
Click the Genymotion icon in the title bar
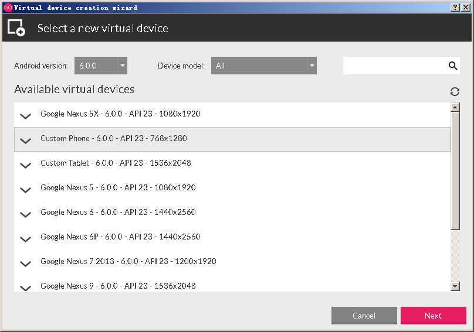[8, 8]
